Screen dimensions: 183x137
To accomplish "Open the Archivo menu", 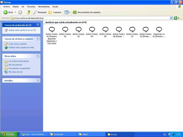I will click(x=7, y=7).
